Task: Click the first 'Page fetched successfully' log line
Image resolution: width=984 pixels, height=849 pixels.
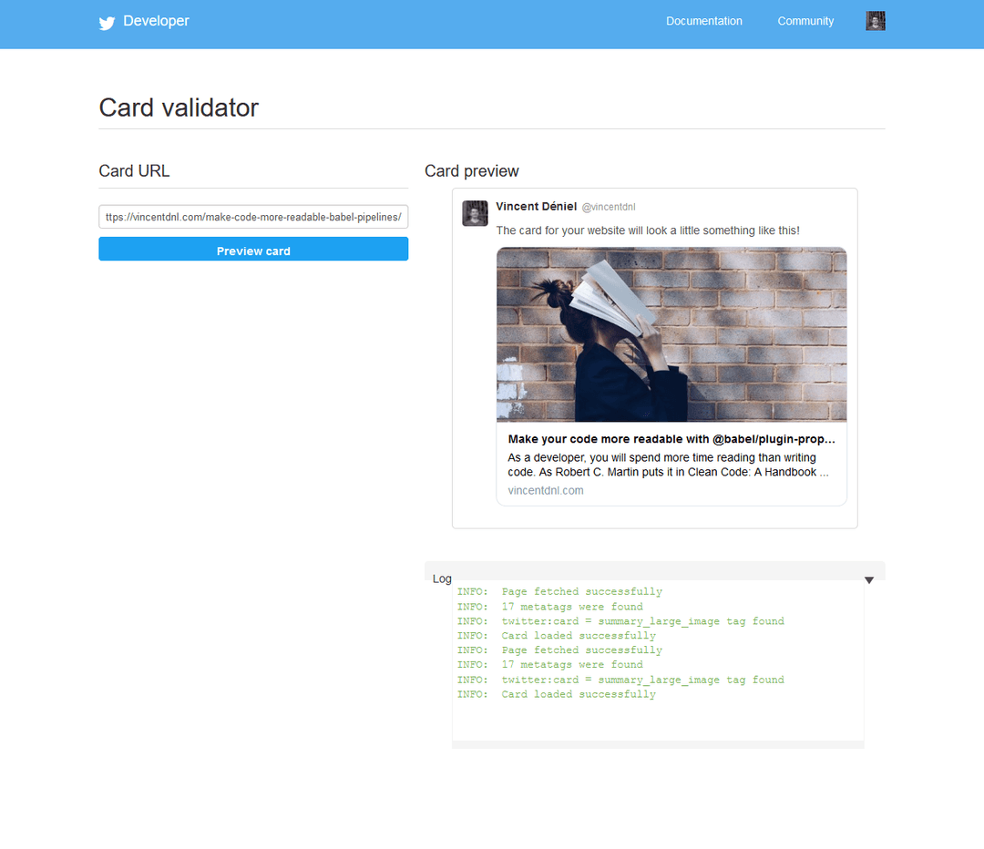Action: [559, 592]
